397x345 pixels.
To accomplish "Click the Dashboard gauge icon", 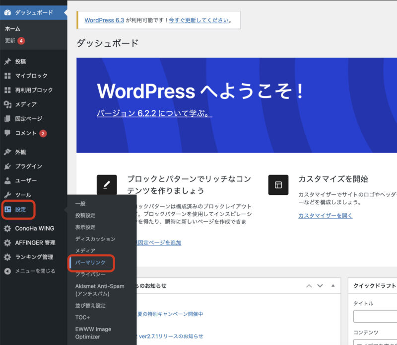I will point(7,12).
